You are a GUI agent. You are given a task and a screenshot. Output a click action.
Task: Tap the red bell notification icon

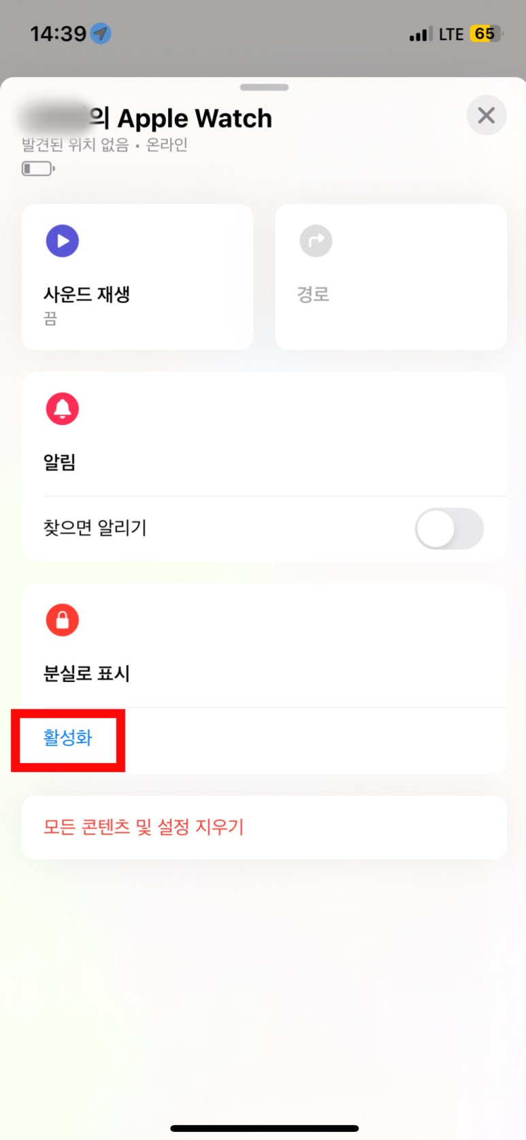pyautogui.click(x=63, y=409)
